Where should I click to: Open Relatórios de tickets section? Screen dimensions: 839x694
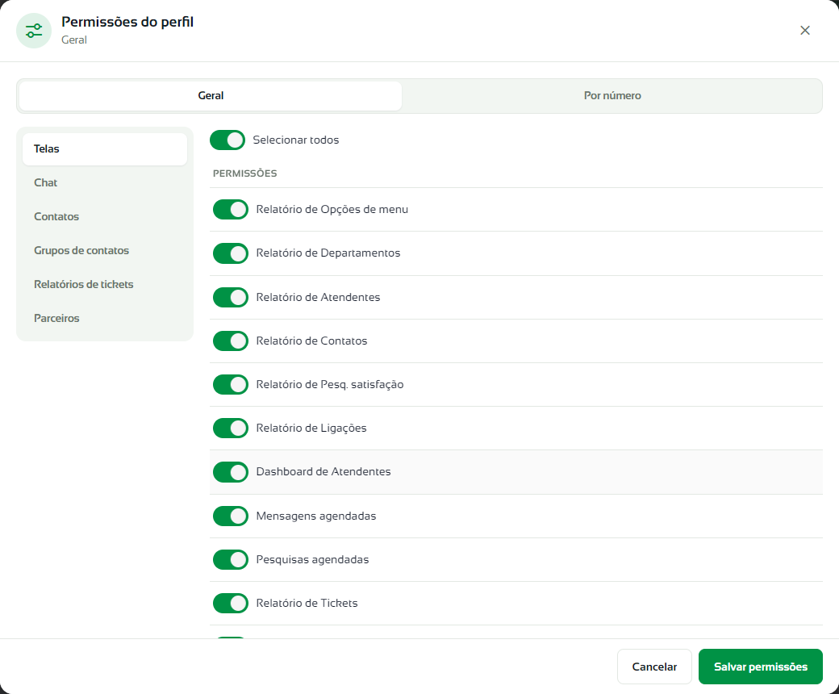pos(105,284)
